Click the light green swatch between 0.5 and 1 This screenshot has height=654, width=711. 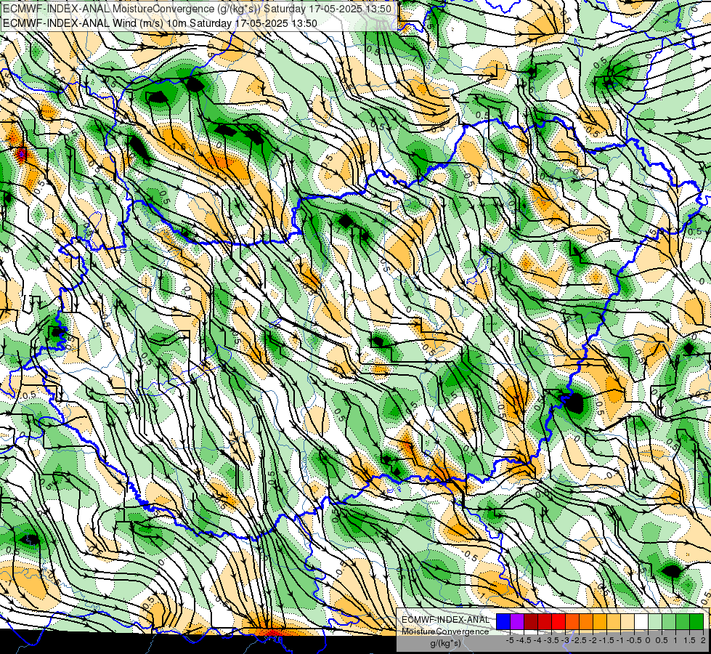(669, 622)
